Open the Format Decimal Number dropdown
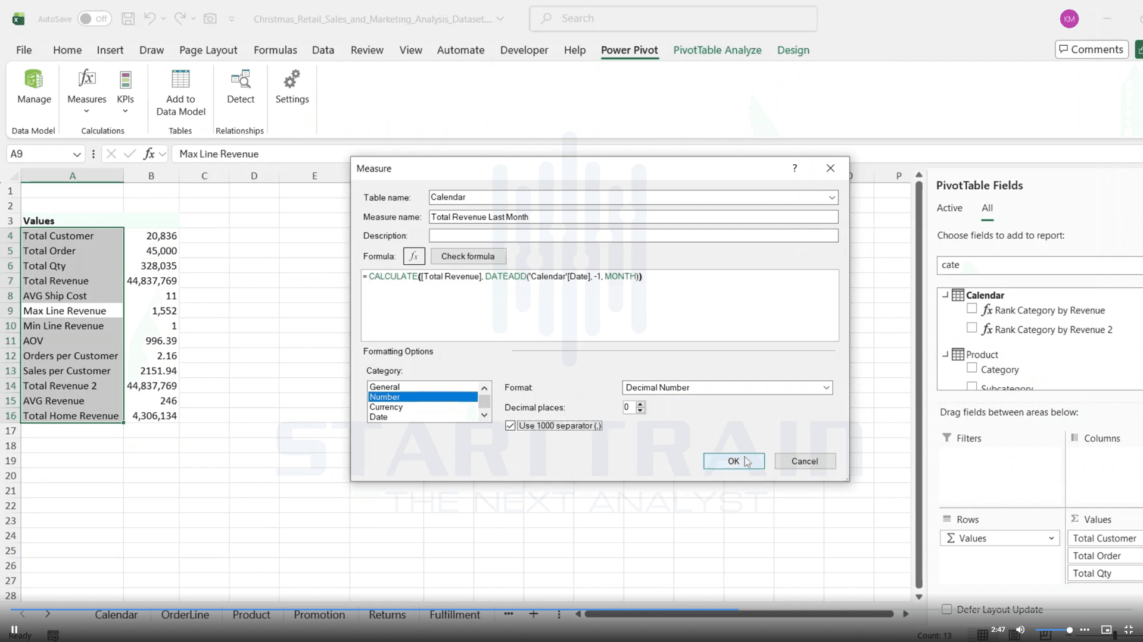1143x642 pixels. pyautogui.click(x=826, y=387)
